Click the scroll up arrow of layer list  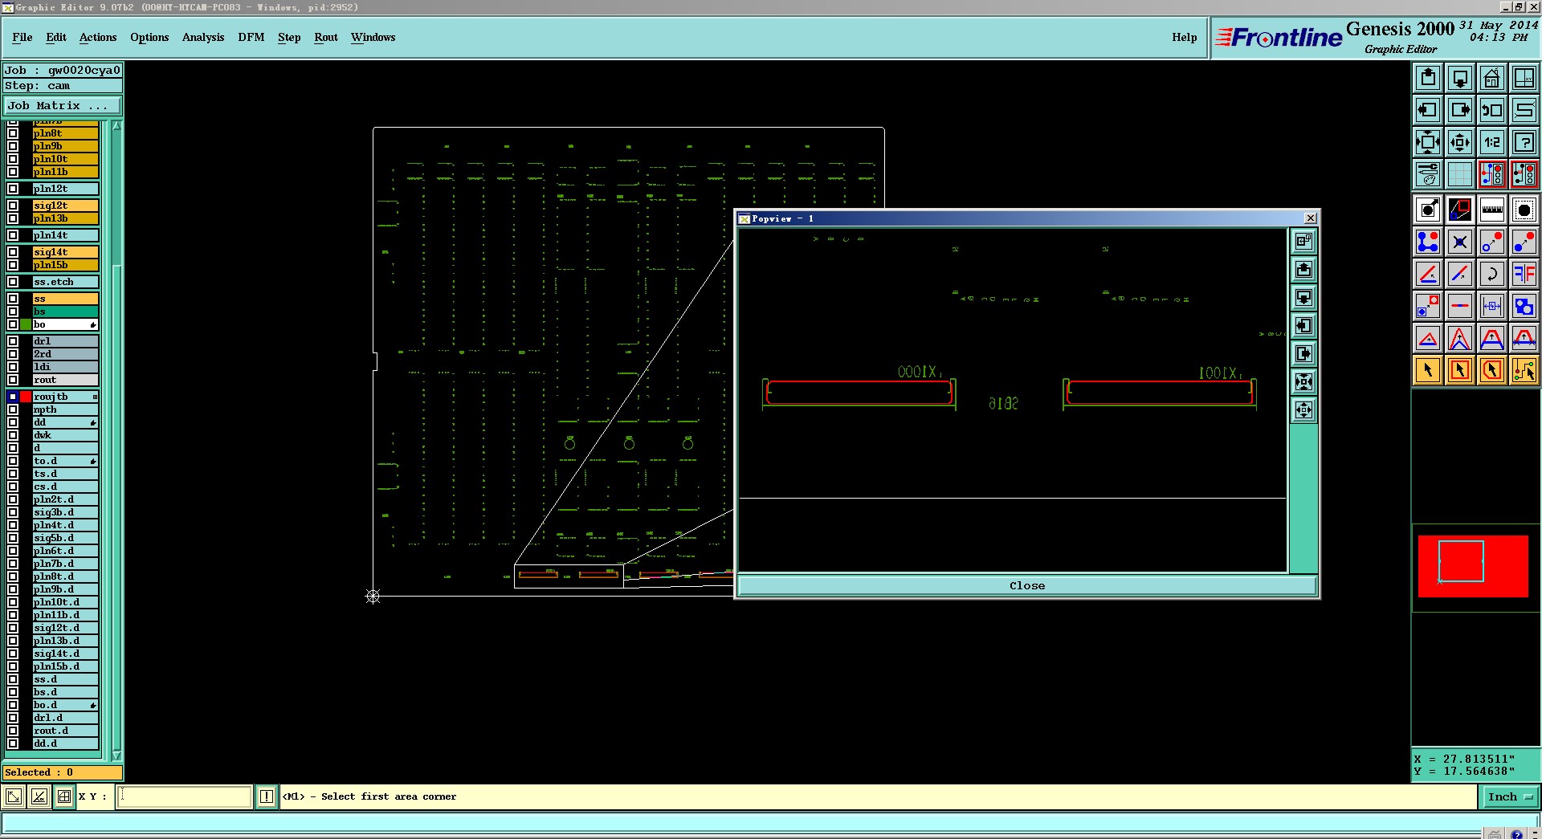coord(116,126)
